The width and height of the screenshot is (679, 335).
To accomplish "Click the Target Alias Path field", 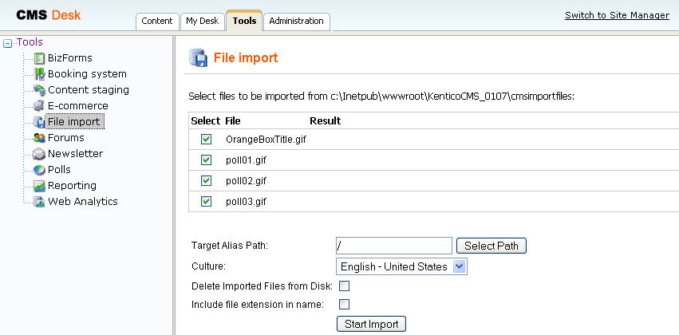I will click(x=394, y=246).
